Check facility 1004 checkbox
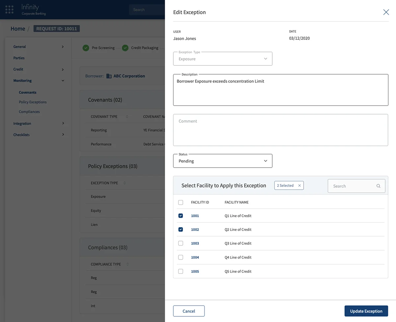Screen dimensions: 396x322 181,257
